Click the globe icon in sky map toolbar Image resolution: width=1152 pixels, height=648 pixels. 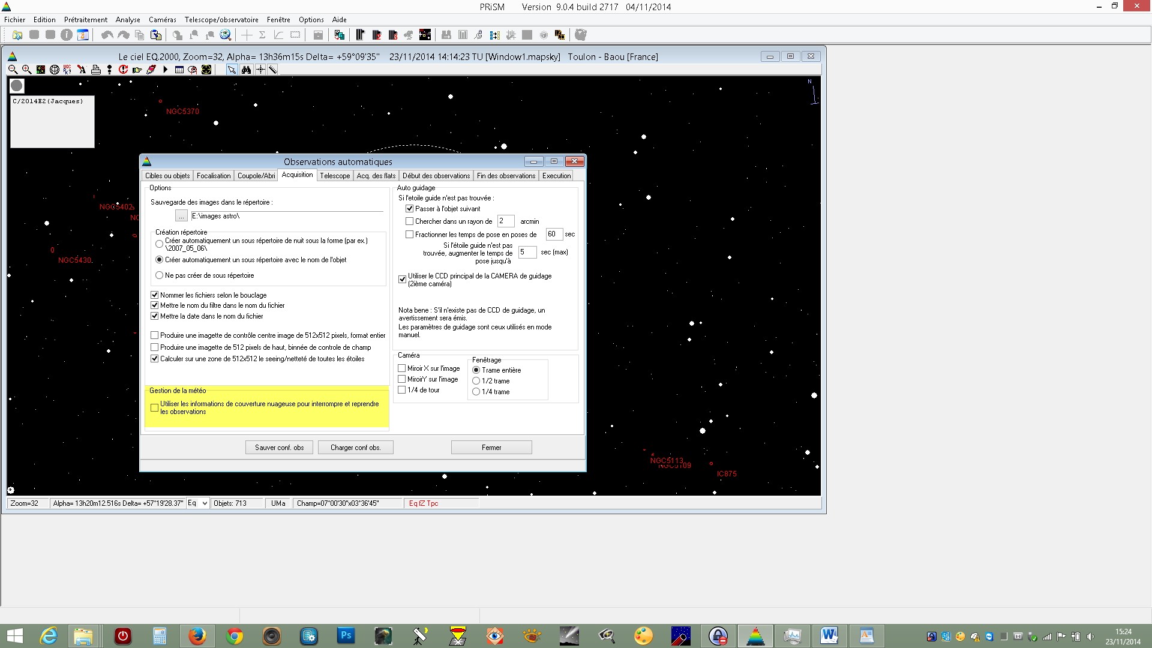(54, 70)
